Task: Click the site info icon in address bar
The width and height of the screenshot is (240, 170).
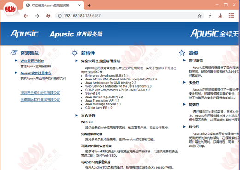Action: coord(60,16)
